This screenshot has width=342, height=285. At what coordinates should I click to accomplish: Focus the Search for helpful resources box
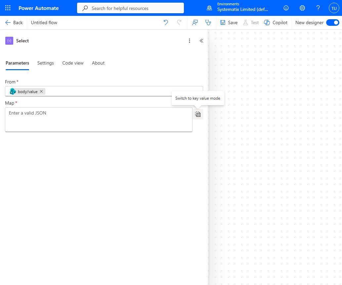tap(130, 8)
